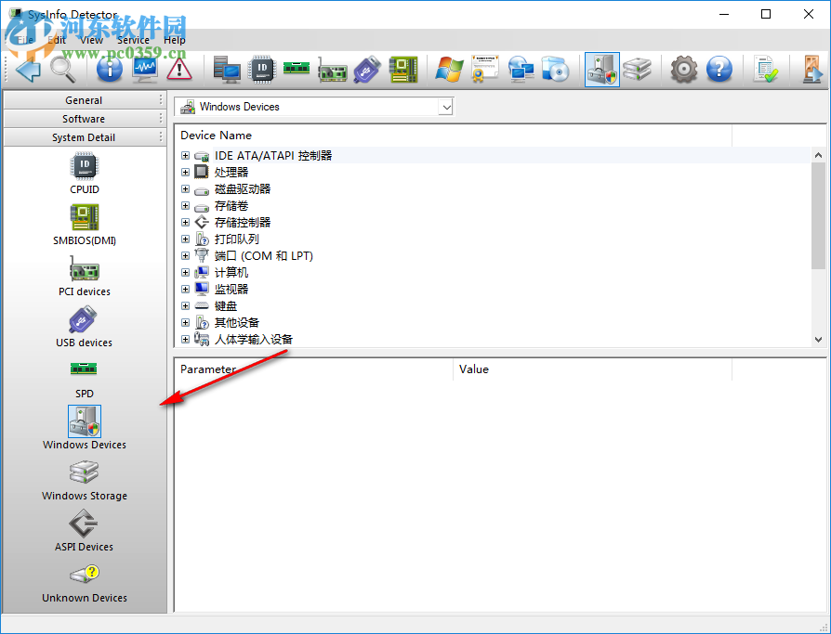
Task: Select the SPD memory module icon
Action: [x=84, y=376]
